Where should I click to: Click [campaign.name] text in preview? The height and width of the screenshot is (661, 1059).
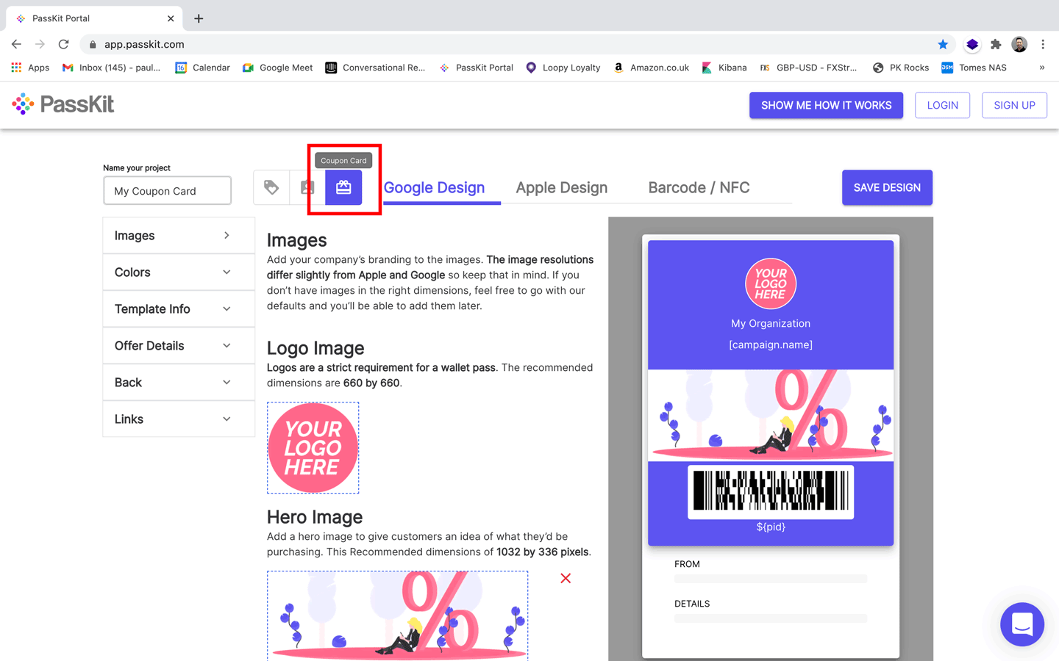[771, 344]
